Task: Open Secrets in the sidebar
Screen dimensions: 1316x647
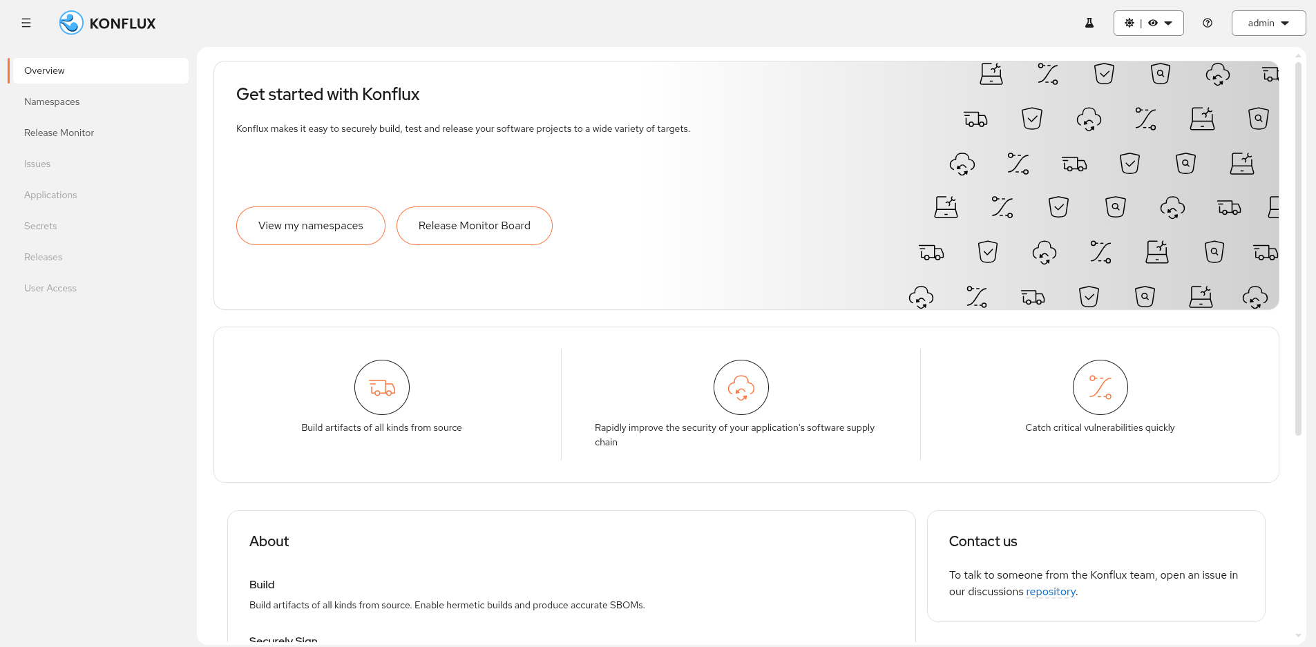Action: [x=100, y=226]
